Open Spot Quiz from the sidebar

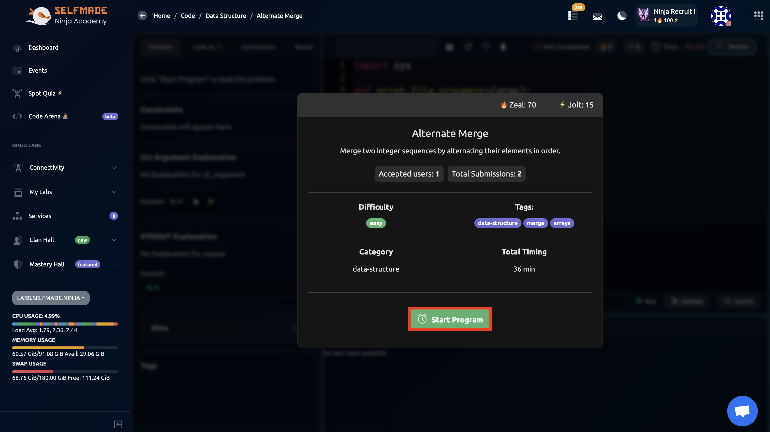(42, 93)
